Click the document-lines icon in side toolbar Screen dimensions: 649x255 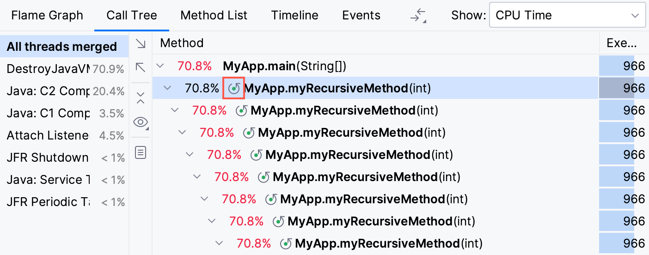pyautogui.click(x=141, y=152)
